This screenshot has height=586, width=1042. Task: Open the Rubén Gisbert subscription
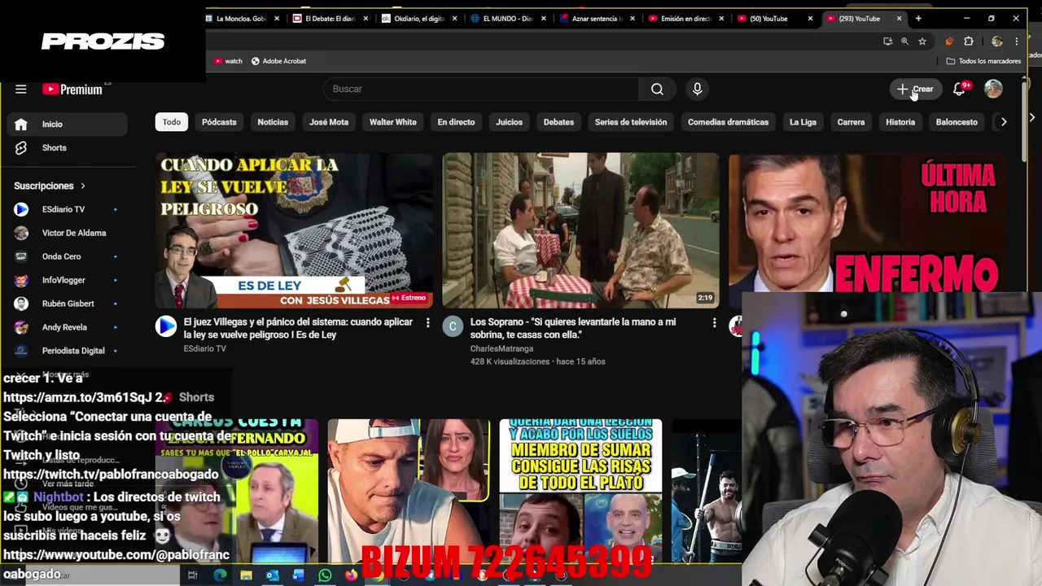67,304
